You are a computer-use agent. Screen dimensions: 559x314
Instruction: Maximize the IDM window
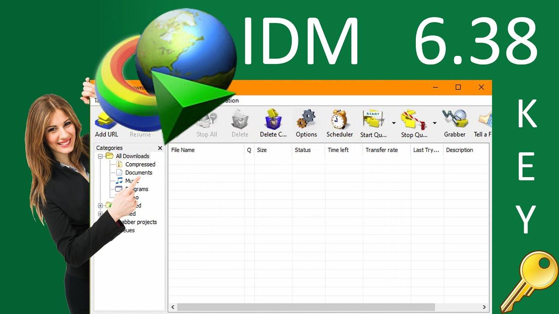(x=458, y=87)
